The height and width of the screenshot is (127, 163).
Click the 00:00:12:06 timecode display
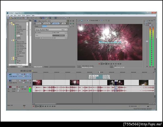click(26, 71)
